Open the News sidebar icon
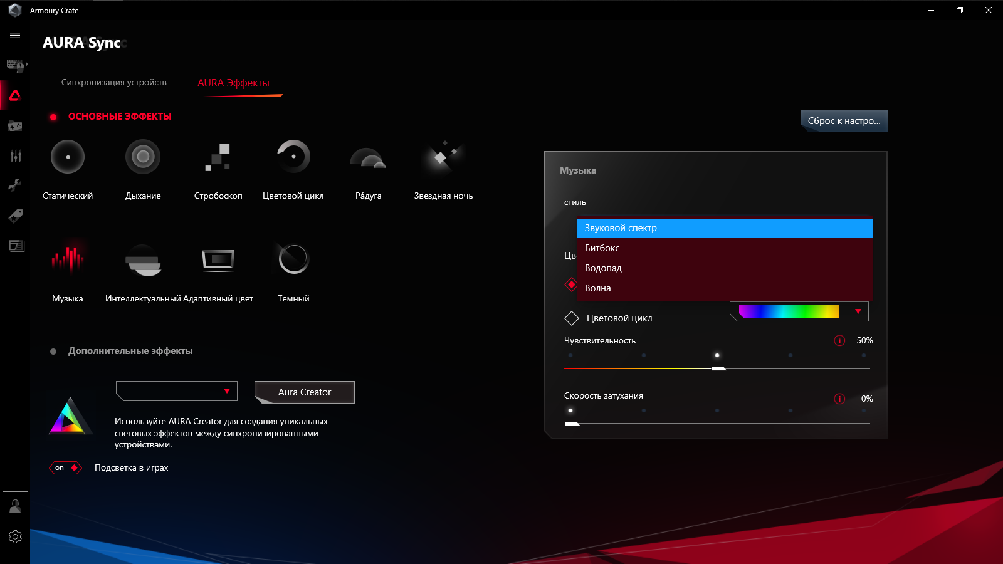The width and height of the screenshot is (1003, 564). pyautogui.click(x=15, y=246)
